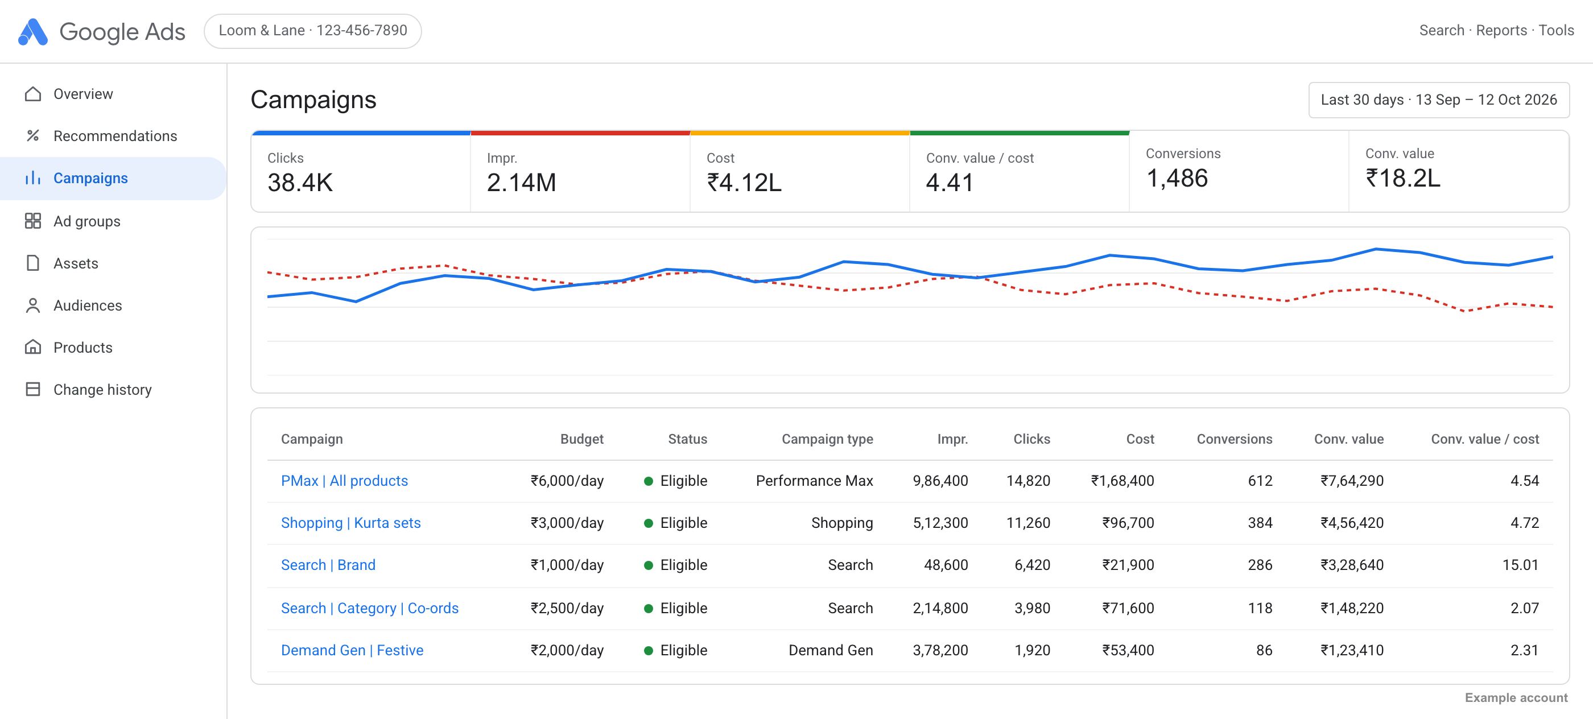Go to Audiences section
This screenshot has height=719, width=1593.
click(113, 305)
